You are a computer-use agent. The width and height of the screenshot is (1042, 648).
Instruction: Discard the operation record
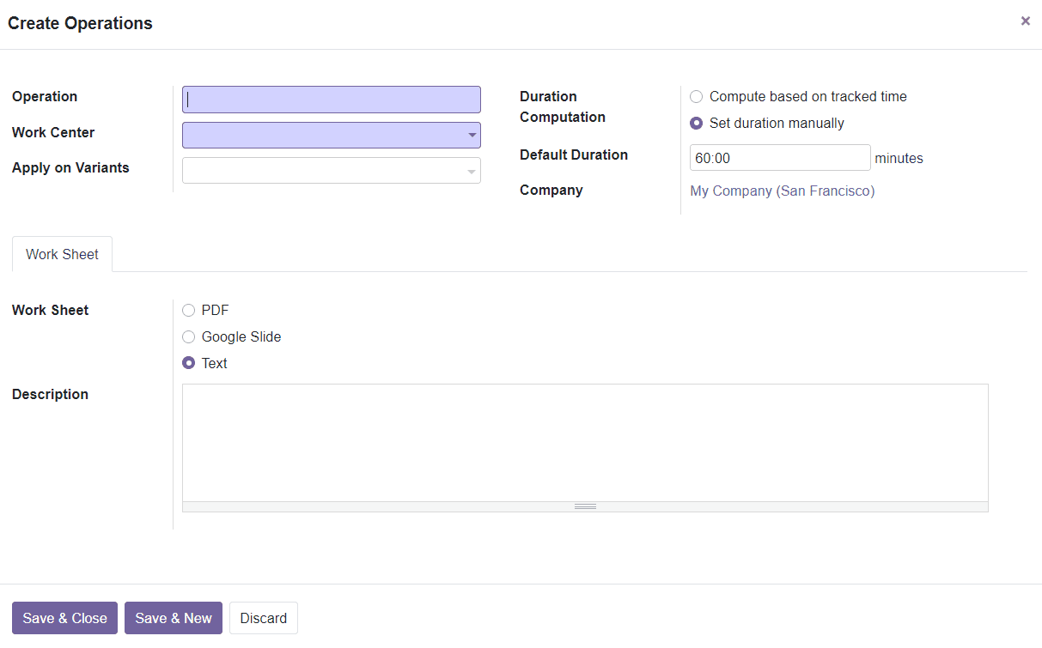[x=263, y=618]
